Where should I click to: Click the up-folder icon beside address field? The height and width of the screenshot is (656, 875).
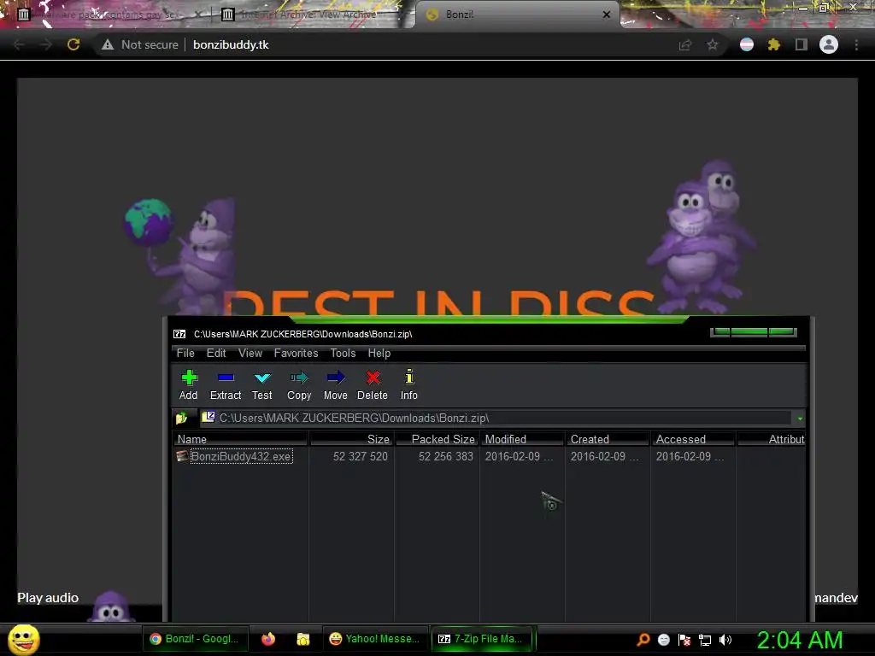181,418
